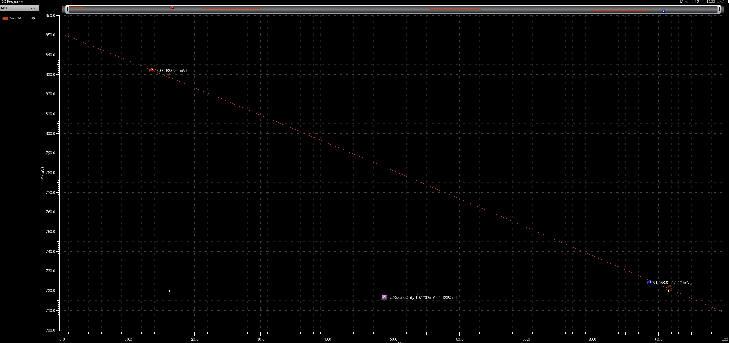Click the pink delta icon on readout
729x343 pixels.
pos(384,297)
